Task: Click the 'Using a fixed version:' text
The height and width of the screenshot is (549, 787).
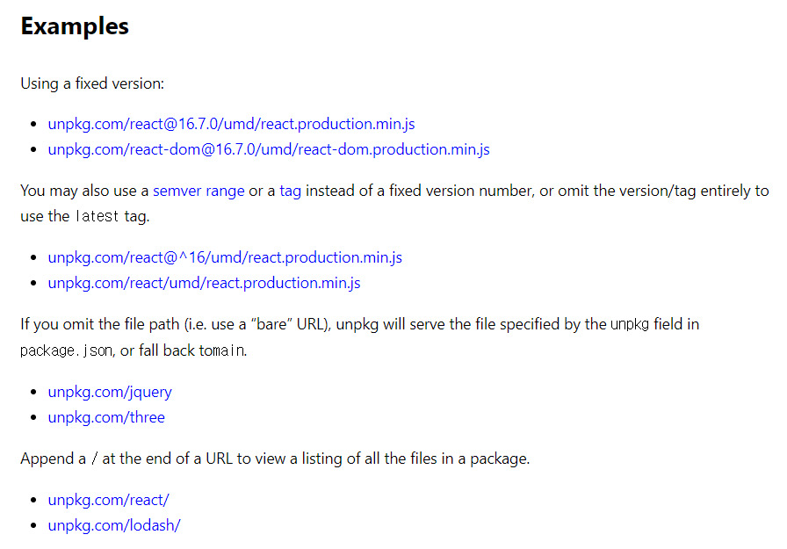Action: pyautogui.click(x=92, y=83)
